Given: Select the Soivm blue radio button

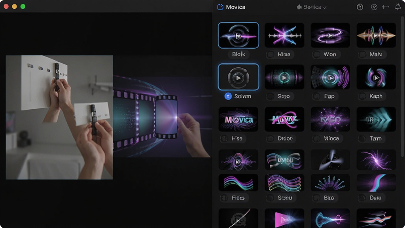Looking at the screenshot, I should 228,96.
